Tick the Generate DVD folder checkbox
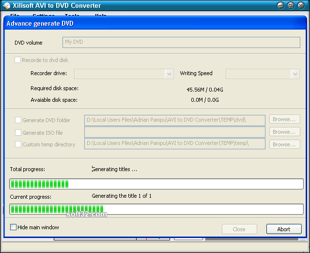The height and width of the screenshot is (253, 310). click(x=18, y=120)
